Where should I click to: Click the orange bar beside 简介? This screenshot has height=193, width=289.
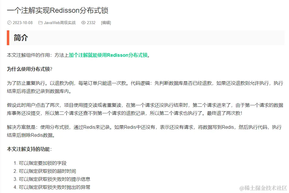click(8, 38)
